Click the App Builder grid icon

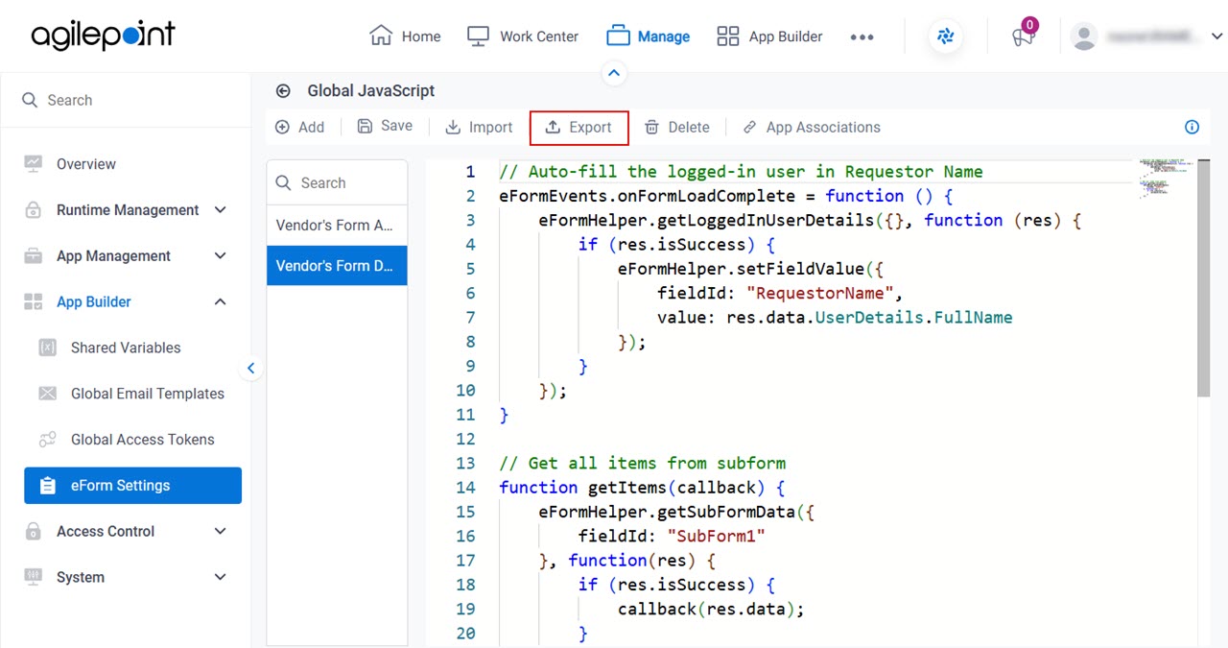coord(728,36)
